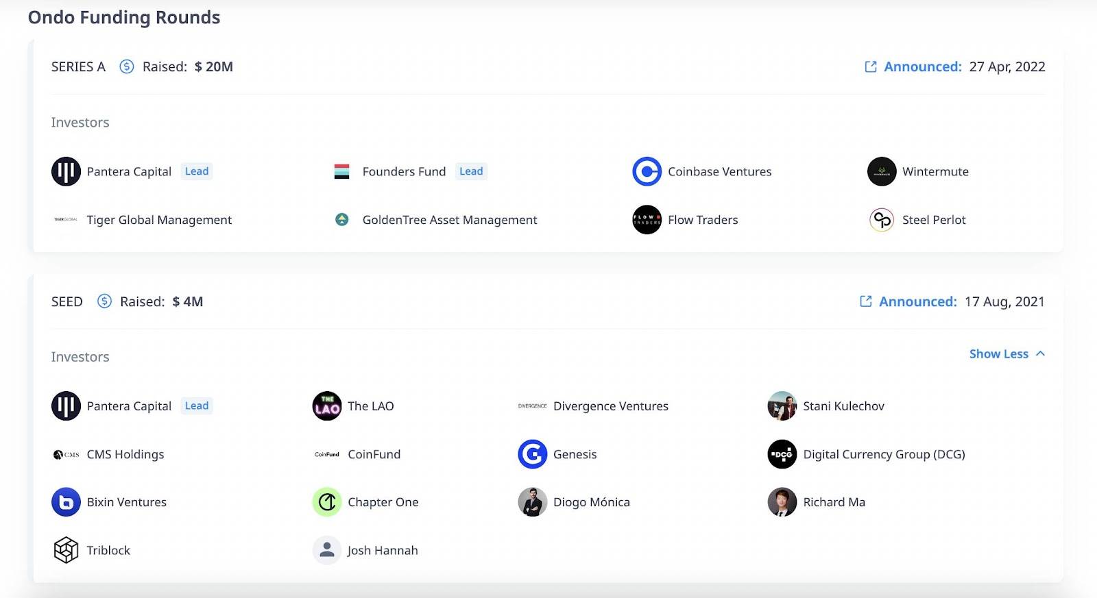Open the Series A Announced link
The height and width of the screenshot is (598, 1097).
tap(923, 66)
